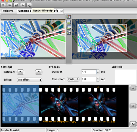Image resolution: width=137 pixels, height=132 pixels.
Task: Select filmstrip picture number 3
Action: [98, 104]
